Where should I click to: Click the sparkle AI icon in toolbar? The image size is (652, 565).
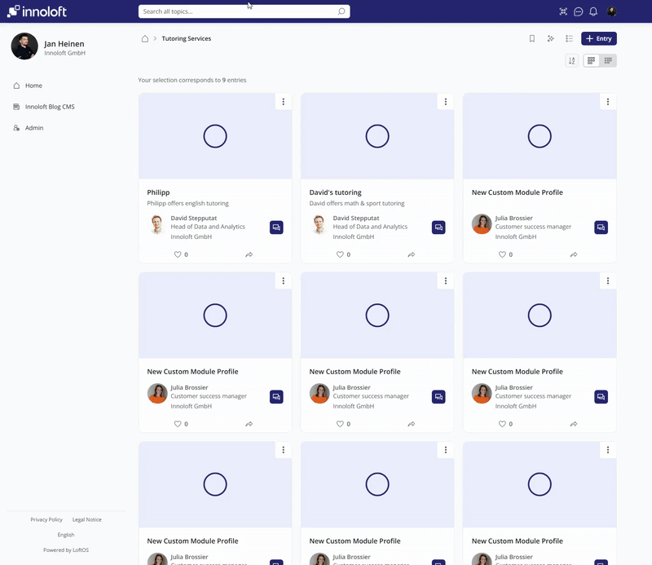point(551,38)
